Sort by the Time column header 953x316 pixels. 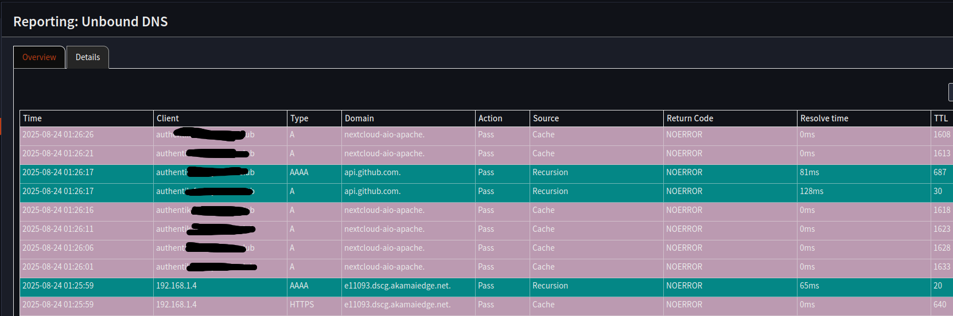click(x=33, y=118)
